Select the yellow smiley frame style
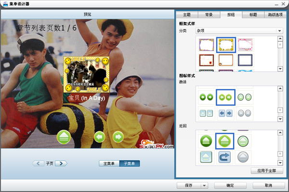The height and width of the screenshot is (192, 289). [x=226, y=45]
